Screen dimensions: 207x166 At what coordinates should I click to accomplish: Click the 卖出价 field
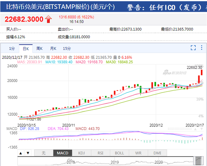point(65,29)
